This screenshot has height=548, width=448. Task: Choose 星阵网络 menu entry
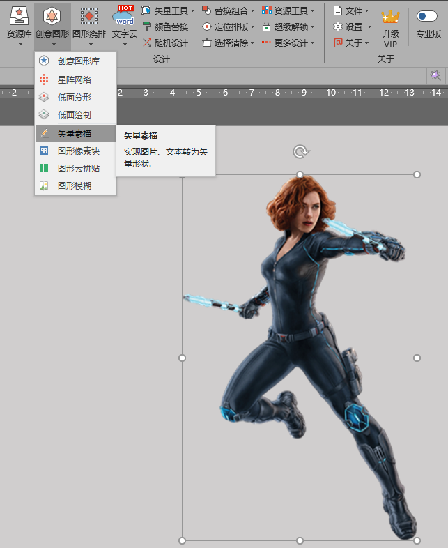(76, 79)
